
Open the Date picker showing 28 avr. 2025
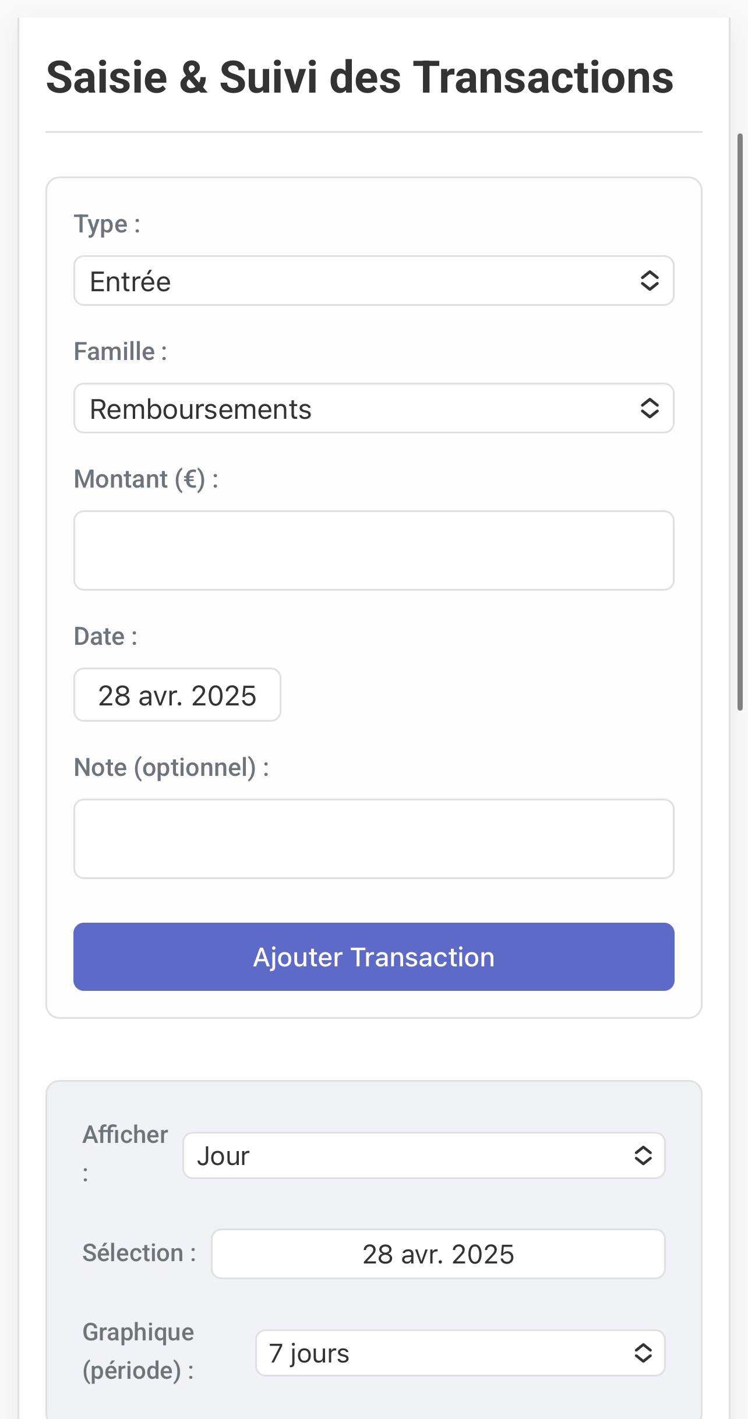pyautogui.click(x=177, y=694)
